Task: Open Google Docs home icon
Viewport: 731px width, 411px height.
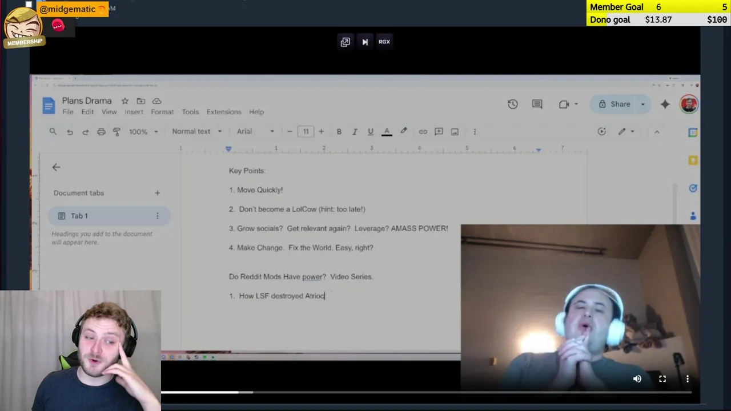Action: [49, 106]
